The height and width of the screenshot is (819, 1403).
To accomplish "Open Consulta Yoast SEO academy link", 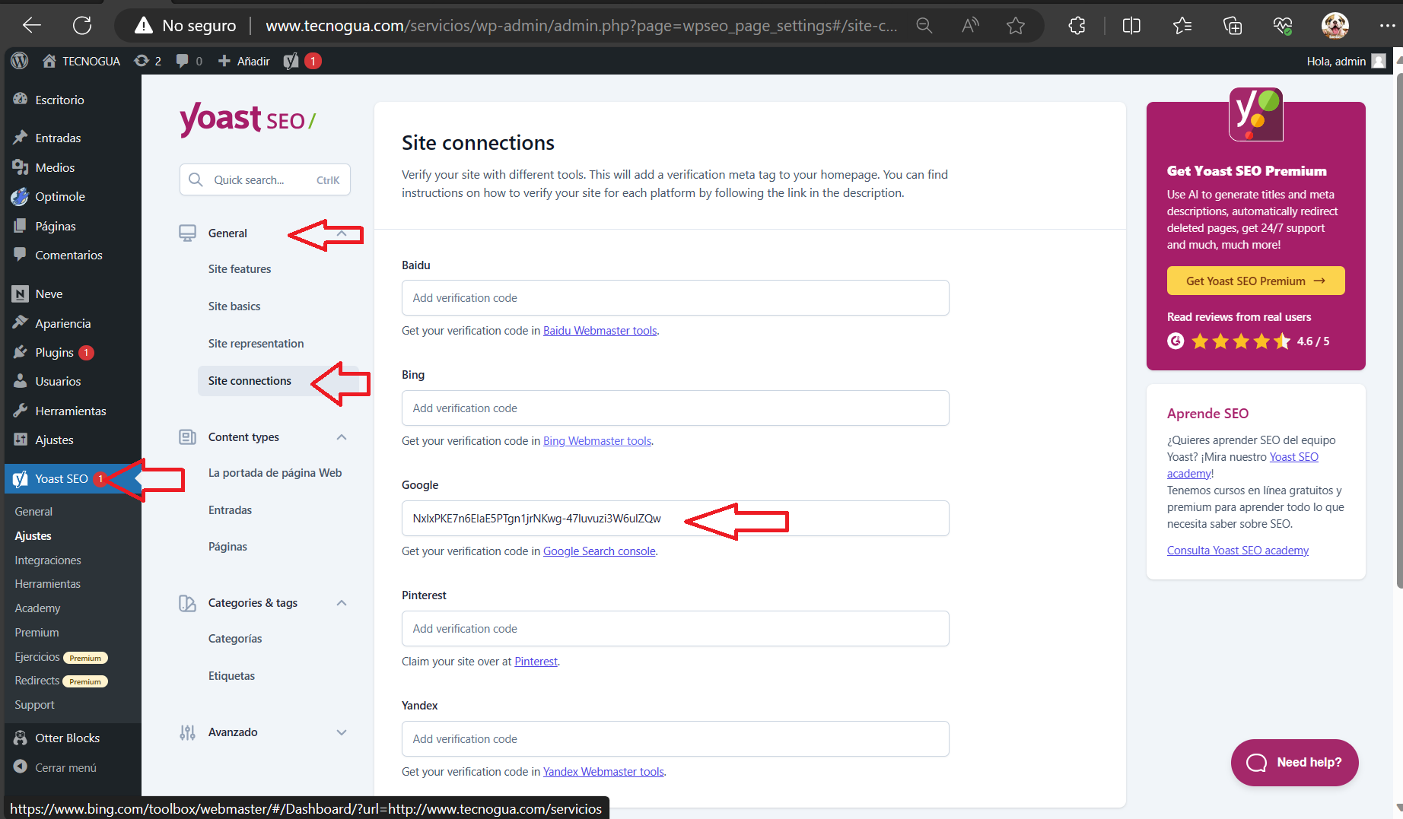I will (x=1238, y=551).
